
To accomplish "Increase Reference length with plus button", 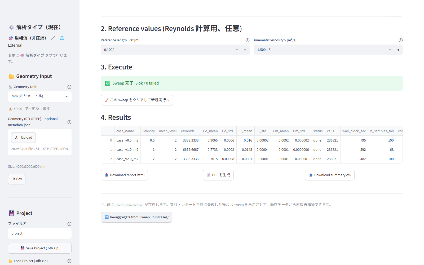I will [x=245, y=50].
